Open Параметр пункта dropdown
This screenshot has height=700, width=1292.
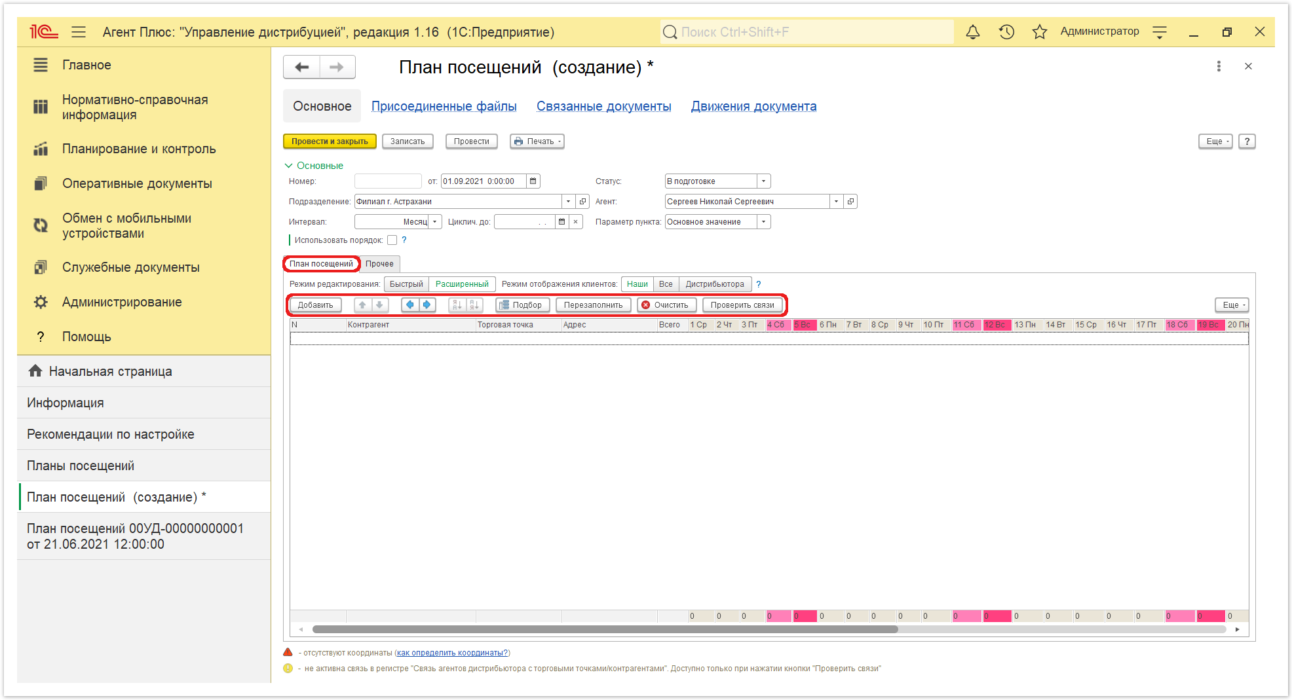pos(763,222)
